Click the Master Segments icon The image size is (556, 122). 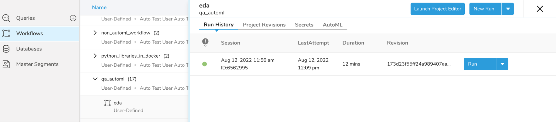point(6,64)
